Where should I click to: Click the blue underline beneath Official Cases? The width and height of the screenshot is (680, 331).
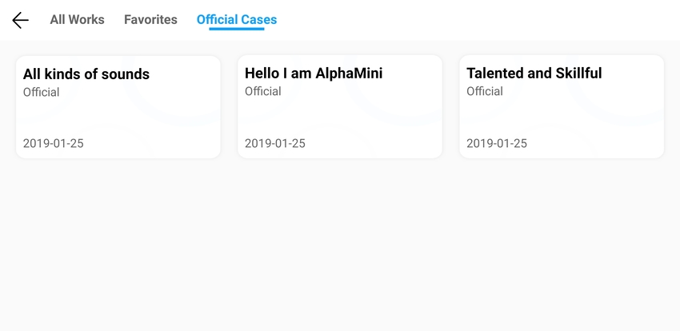[x=237, y=29]
